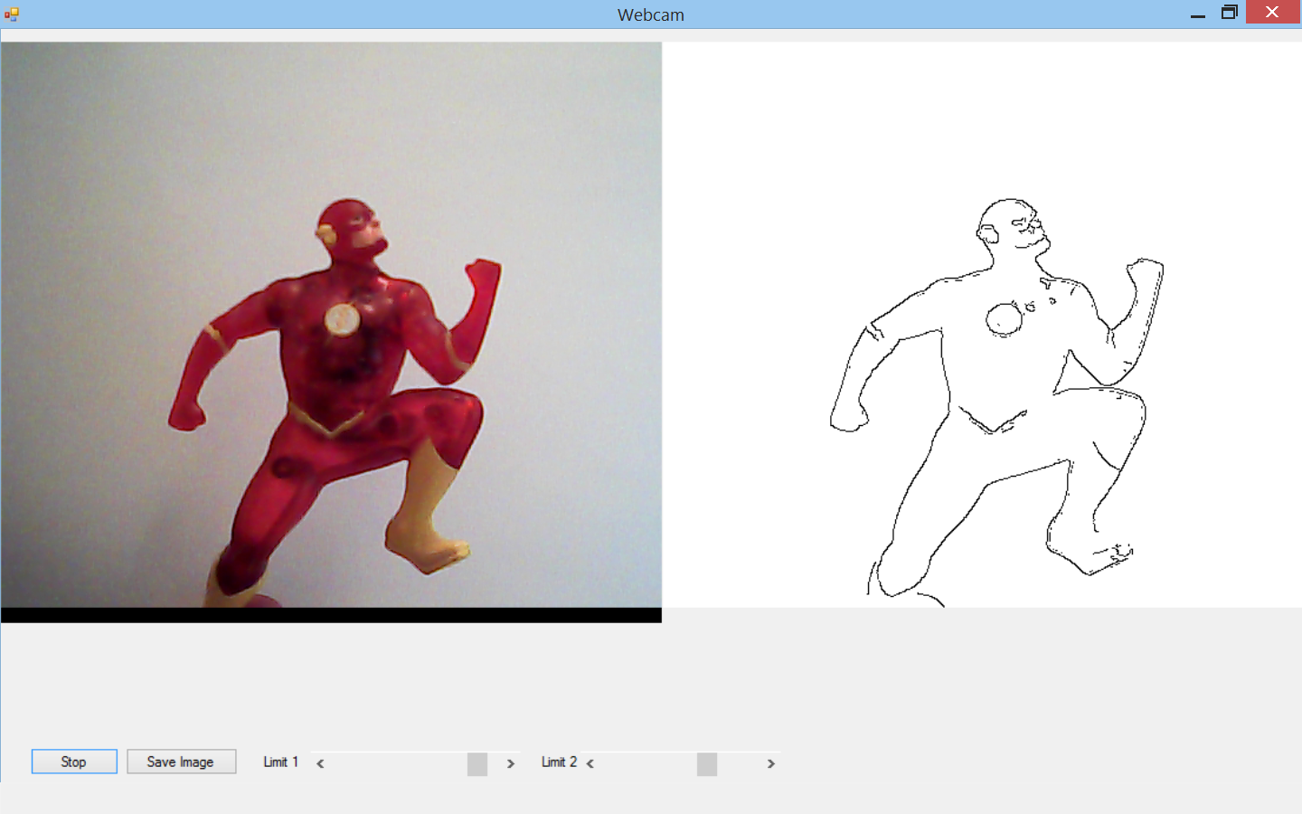Close the Webcam window
This screenshot has height=814, width=1302.
tap(1272, 12)
